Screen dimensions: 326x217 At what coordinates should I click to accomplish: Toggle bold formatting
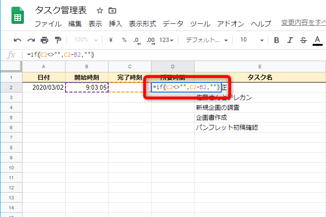tap(276, 40)
